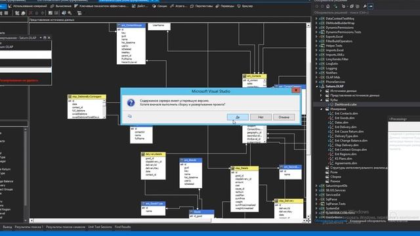This screenshot has height=236, width=420.
Task: Expand the SqlParse project
Action: (316, 199)
